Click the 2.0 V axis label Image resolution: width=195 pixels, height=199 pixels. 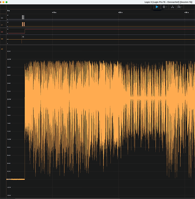pyautogui.click(x=9, y=99)
